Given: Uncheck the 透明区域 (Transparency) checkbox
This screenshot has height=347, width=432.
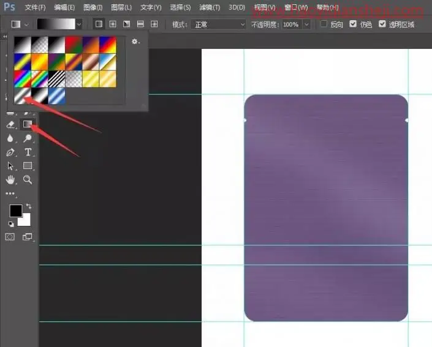Looking at the screenshot, I should point(382,24).
